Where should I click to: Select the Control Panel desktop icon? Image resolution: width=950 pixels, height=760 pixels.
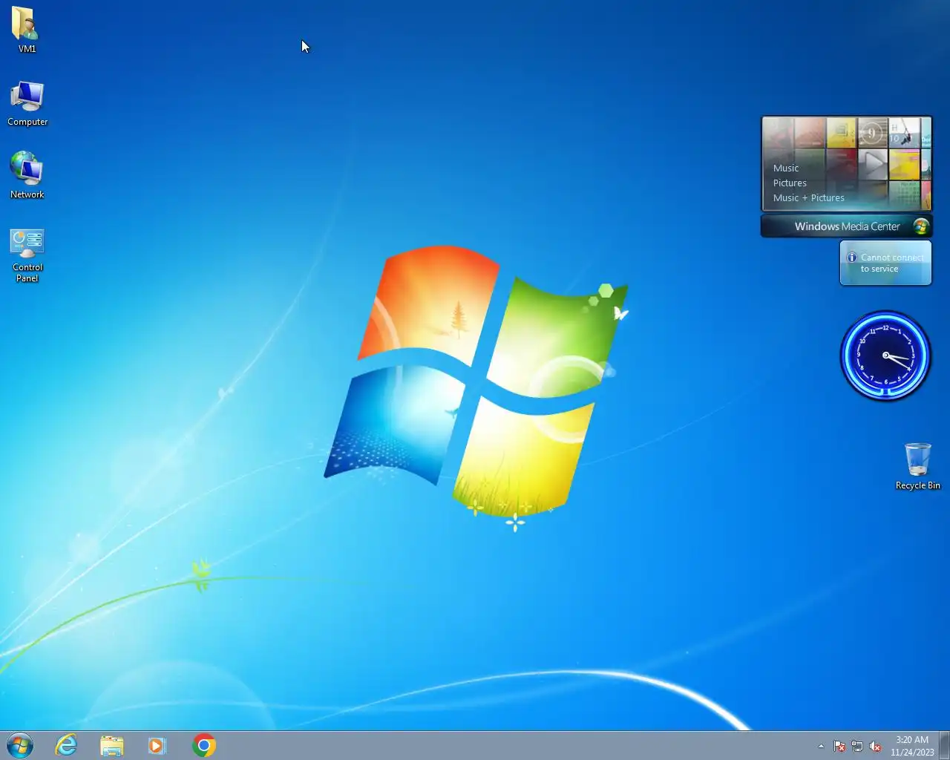(x=27, y=255)
